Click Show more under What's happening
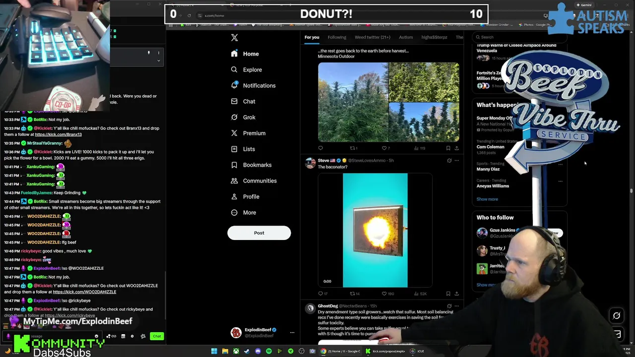 tap(487, 199)
